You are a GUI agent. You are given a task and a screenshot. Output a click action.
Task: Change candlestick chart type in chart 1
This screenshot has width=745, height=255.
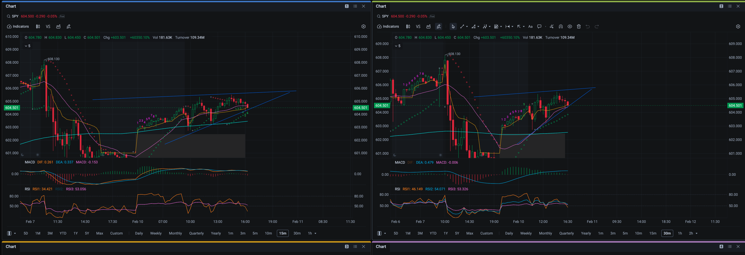pyautogui.click(x=38, y=27)
